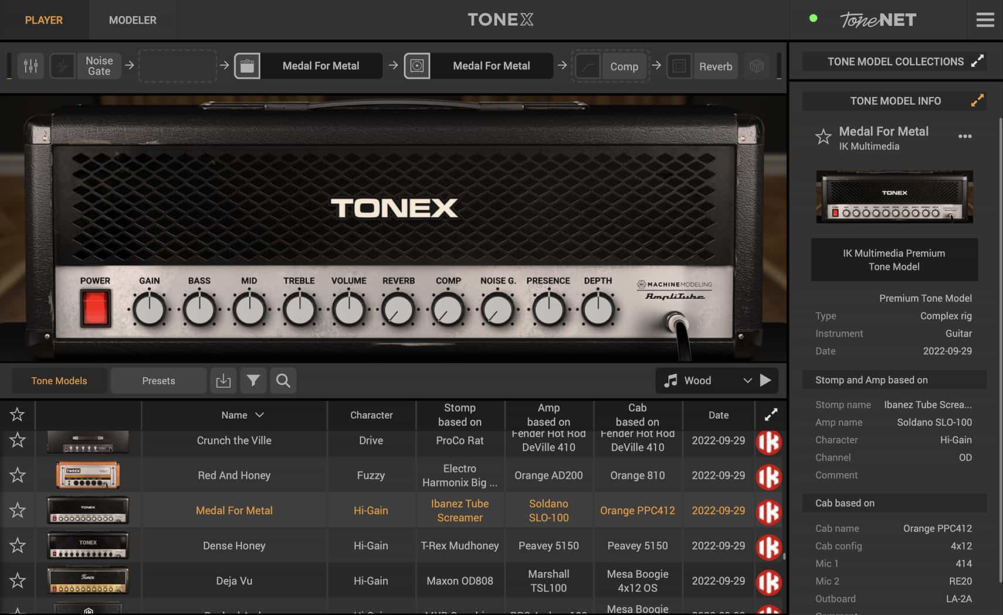1003x615 pixels.
Task: Open the global input/output settings icon
Action: (31, 66)
